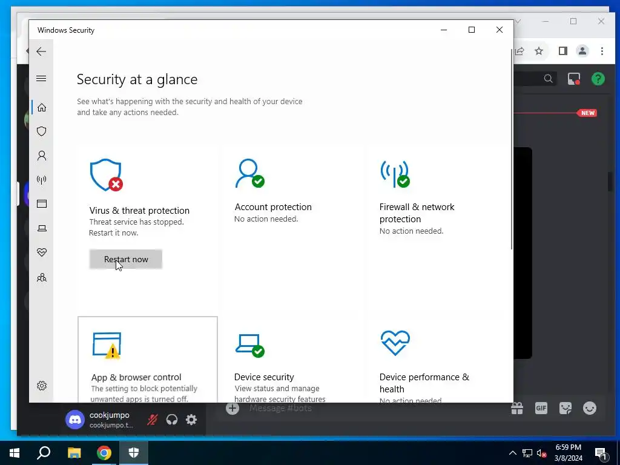Image resolution: width=620 pixels, height=465 pixels.
Task: Open the Windows Start menu
Action: (x=15, y=453)
